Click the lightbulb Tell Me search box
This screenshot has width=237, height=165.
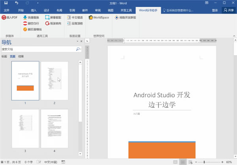click(x=178, y=10)
